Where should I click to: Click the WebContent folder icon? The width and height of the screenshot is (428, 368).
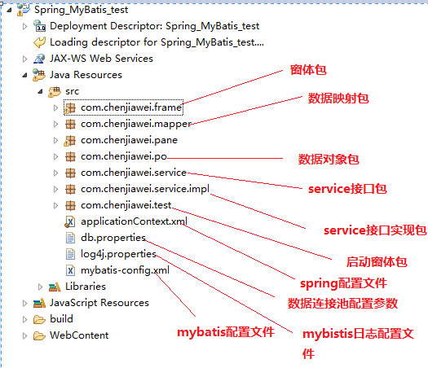coord(39,335)
